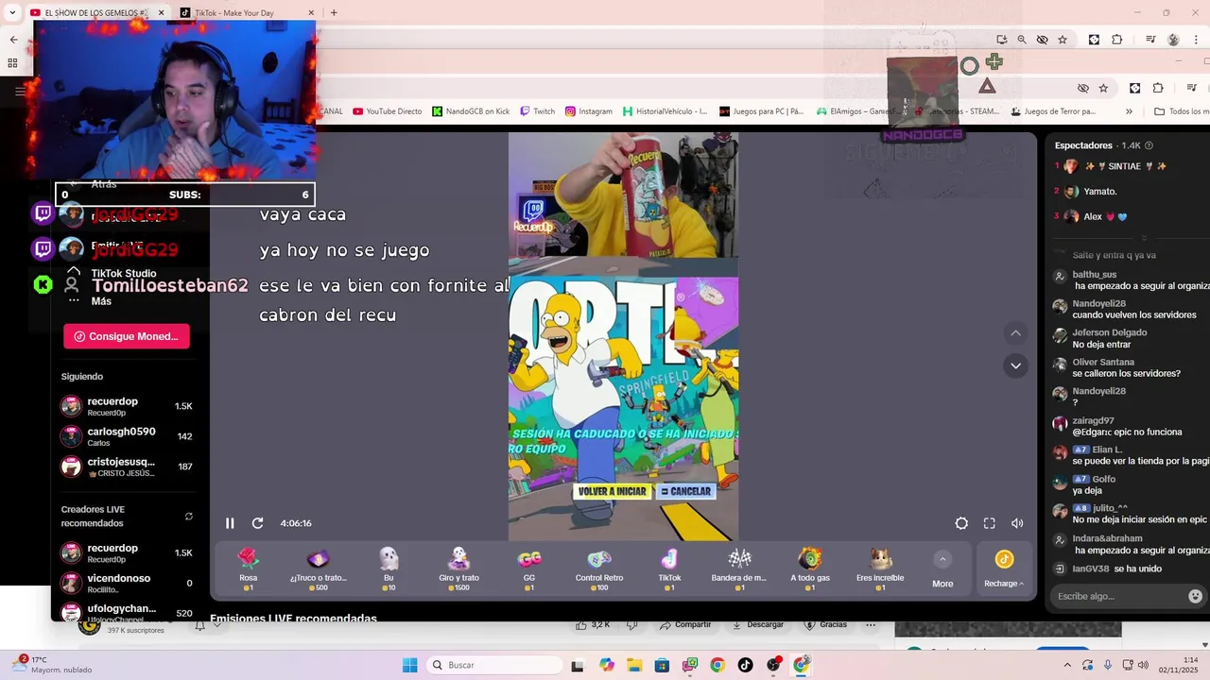Open the Recharge coins menu
1210x680 pixels.
coord(1004,569)
